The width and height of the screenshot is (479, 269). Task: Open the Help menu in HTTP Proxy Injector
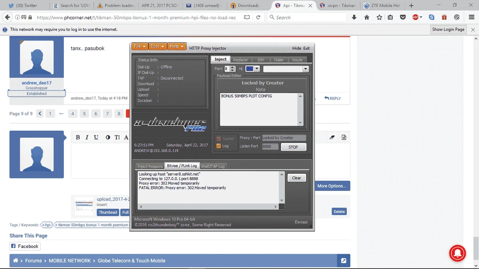pos(177,47)
